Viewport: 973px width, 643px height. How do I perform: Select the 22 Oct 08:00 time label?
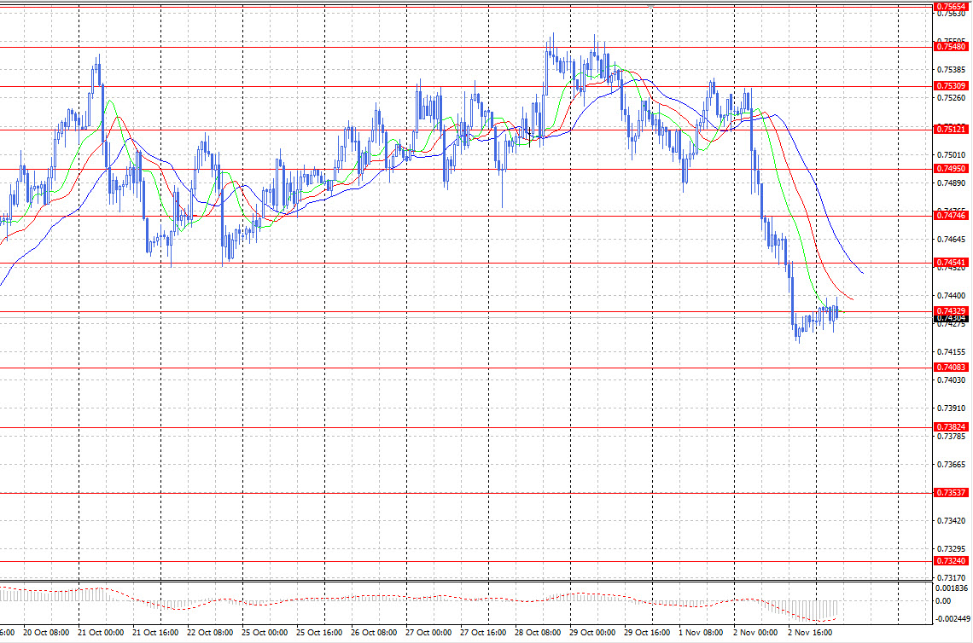pyautogui.click(x=210, y=633)
